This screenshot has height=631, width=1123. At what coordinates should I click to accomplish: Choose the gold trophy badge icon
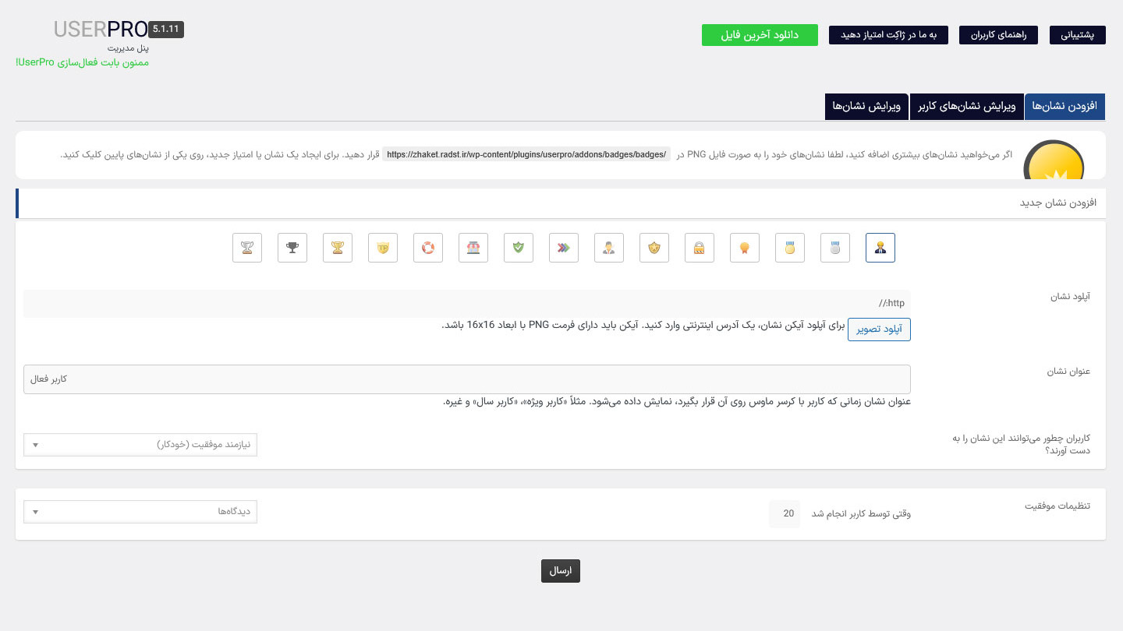(x=338, y=248)
